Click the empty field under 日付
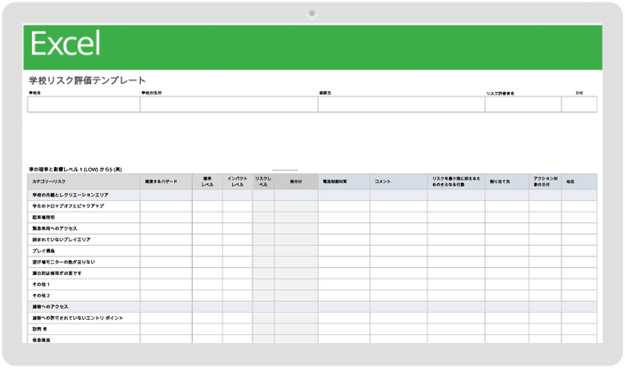This screenshot has width=625, height=368. point(579,105)
